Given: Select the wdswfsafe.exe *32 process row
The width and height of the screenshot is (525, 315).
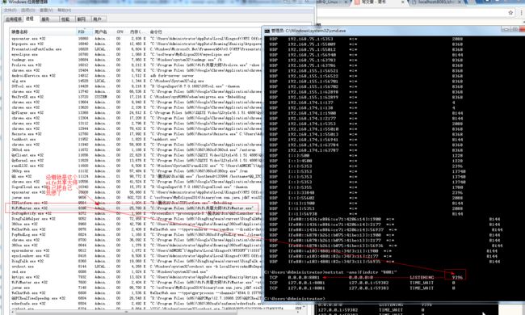Looking at the screenshot, I should click(x=135, y=304).
